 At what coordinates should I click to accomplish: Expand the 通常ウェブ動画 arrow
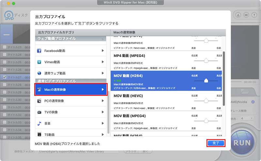103,73
